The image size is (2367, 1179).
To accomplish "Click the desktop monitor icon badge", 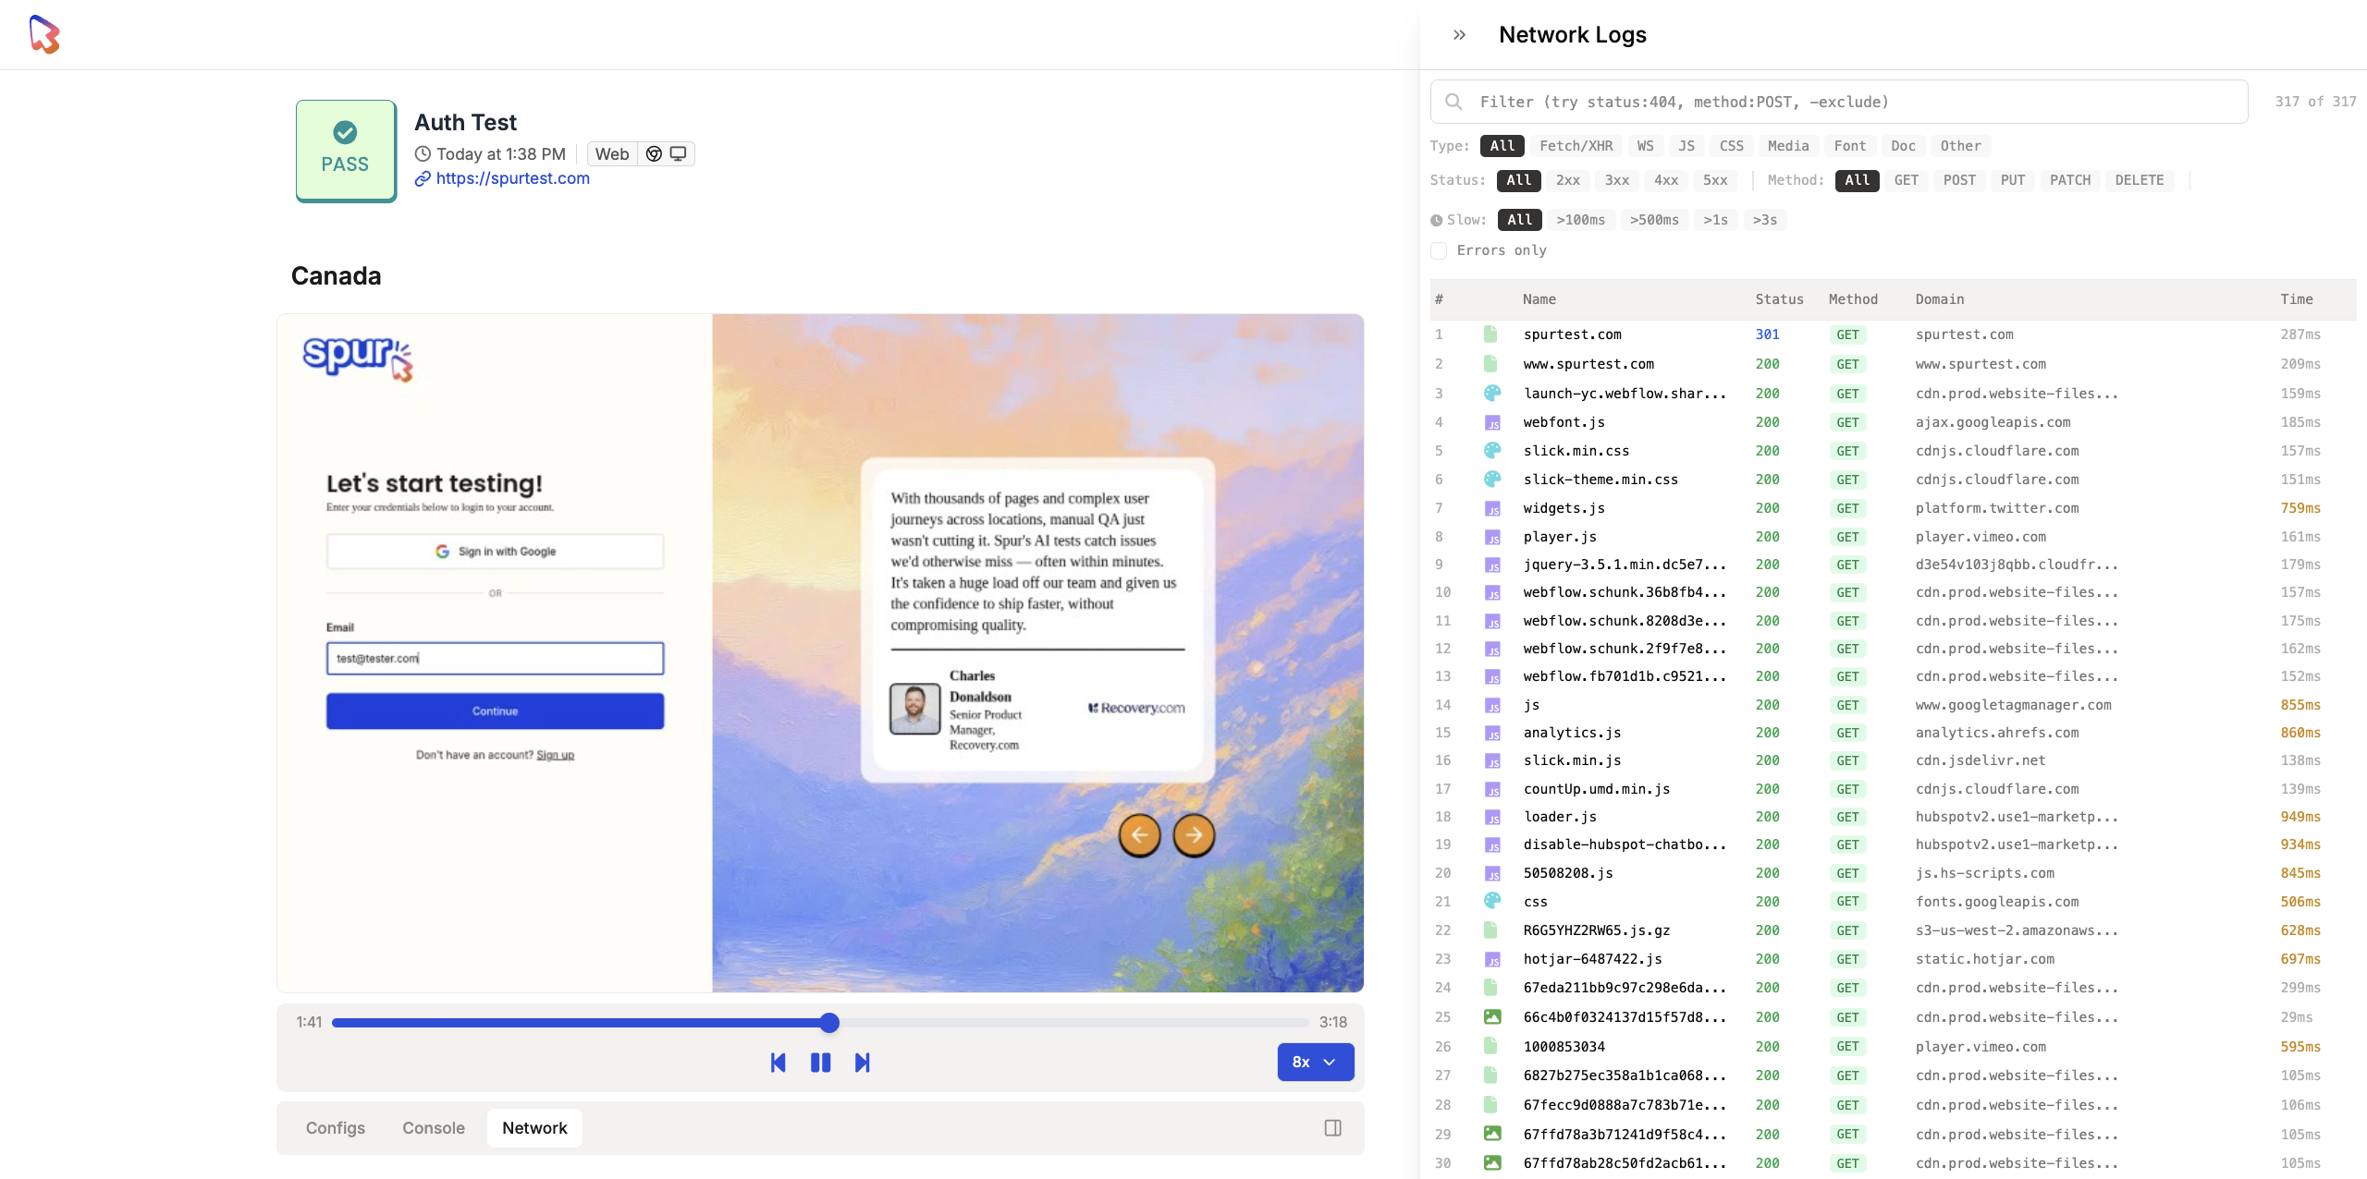I will 679,154.
